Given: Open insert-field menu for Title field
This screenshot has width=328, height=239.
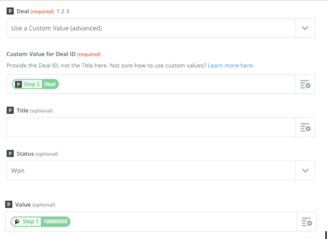Looking at the screenshot, I should 305,127.
